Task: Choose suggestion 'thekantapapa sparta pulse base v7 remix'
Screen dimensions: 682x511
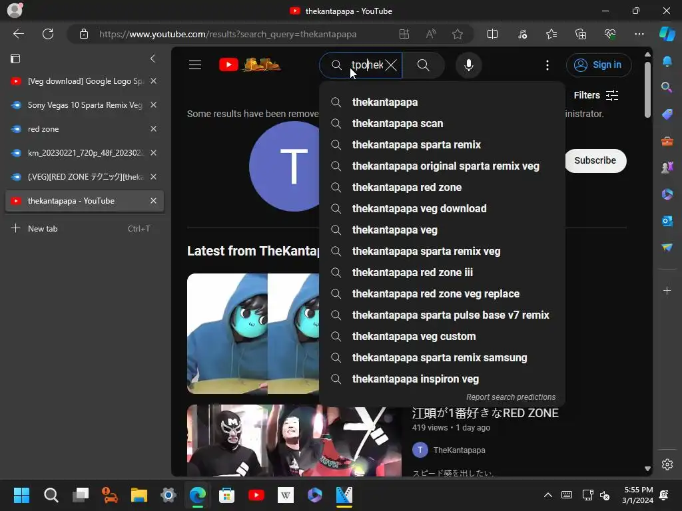Action: pos(442,315)
